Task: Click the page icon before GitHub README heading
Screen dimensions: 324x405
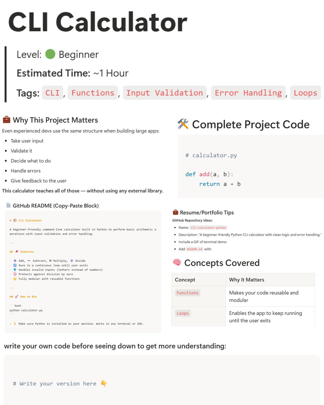Action: [x=8, y=205]
